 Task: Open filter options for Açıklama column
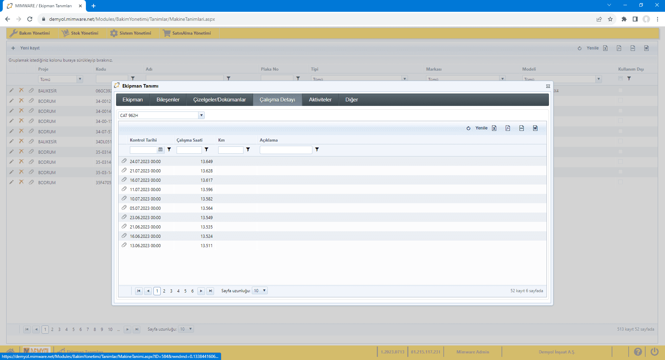tap(317, 150)
